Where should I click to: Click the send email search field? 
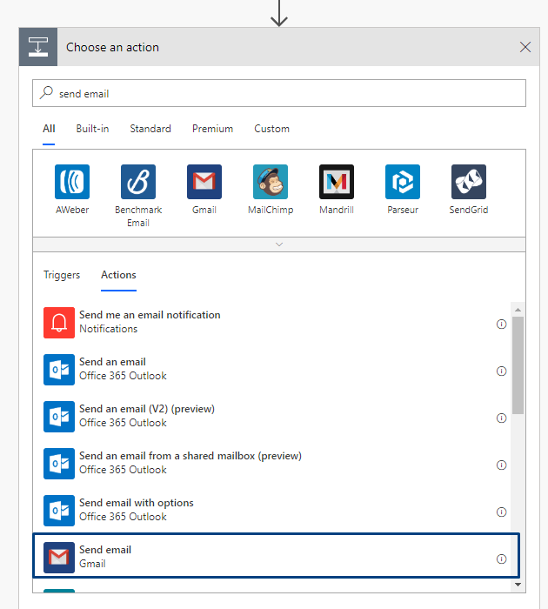(x=279, y=93)
